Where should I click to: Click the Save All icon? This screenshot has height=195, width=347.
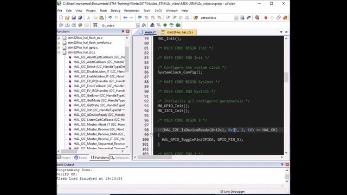[80, 18]
